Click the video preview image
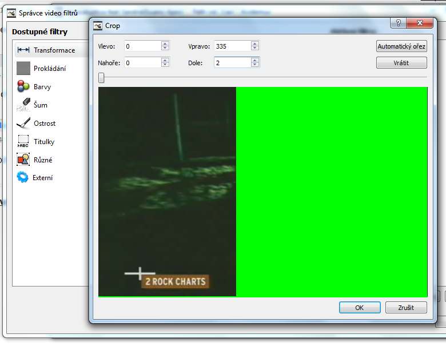This screenshot has width=446, height=346. tap(167, 192)
